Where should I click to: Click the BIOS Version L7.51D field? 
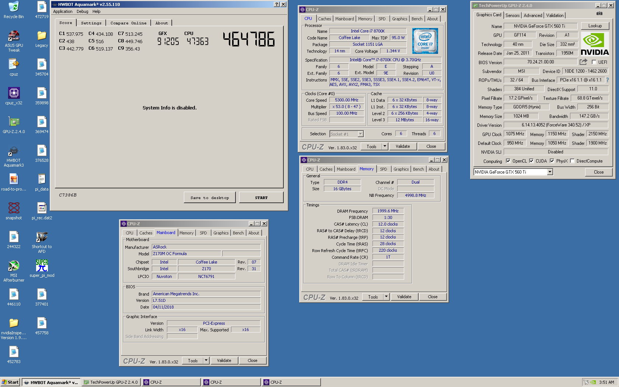tap(206, 301)
